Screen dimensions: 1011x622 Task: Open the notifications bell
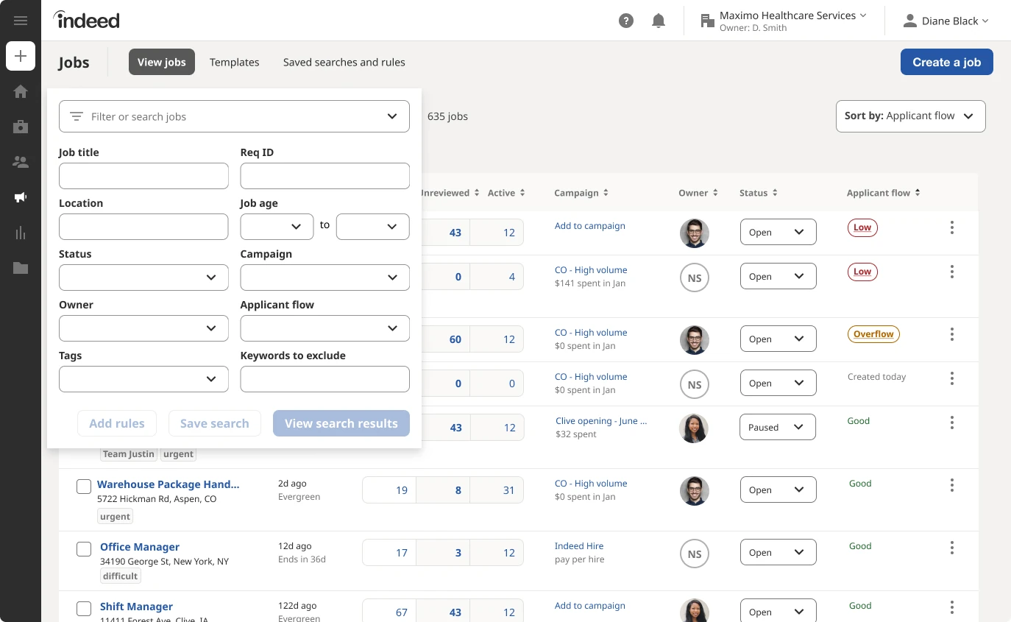pos(659,21)
